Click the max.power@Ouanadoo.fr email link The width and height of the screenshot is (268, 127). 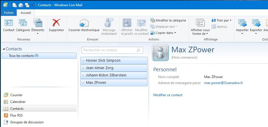click(223, 83)
